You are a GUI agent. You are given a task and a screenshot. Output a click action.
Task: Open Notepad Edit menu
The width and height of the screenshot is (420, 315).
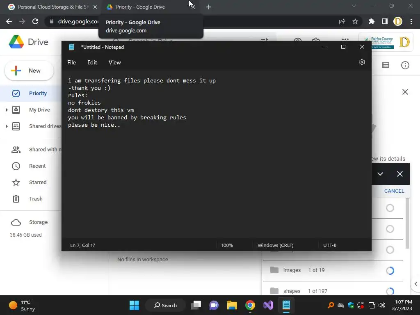[92, 62]
